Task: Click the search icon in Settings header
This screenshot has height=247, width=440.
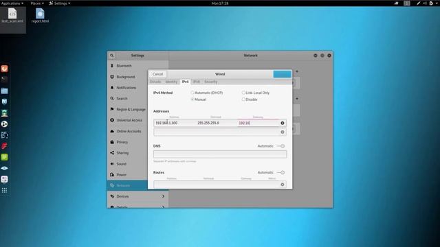Action: [111, 56]
